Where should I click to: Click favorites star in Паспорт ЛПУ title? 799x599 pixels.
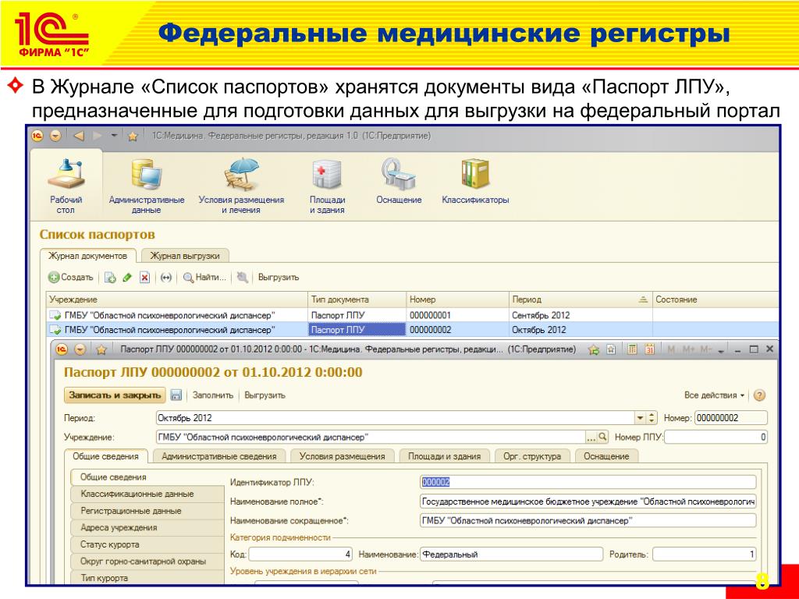tap(101, 349)
